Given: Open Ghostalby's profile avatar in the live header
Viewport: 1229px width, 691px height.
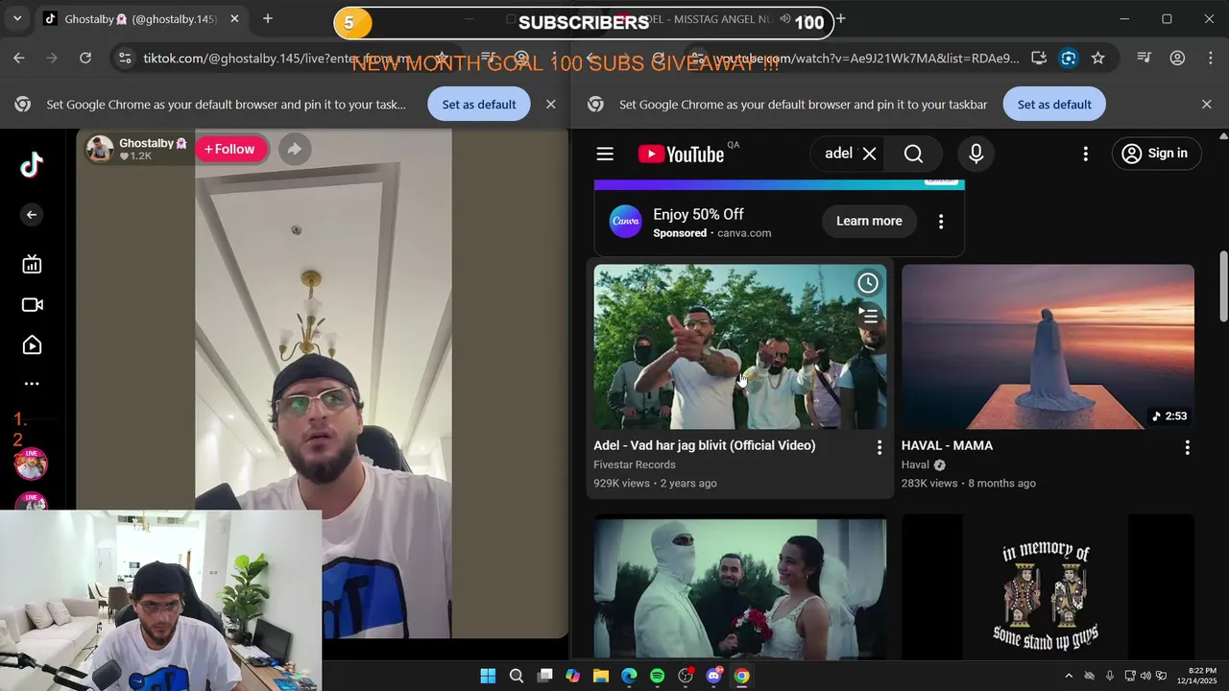Looking at the screenshot, I should tap(100, 149).
